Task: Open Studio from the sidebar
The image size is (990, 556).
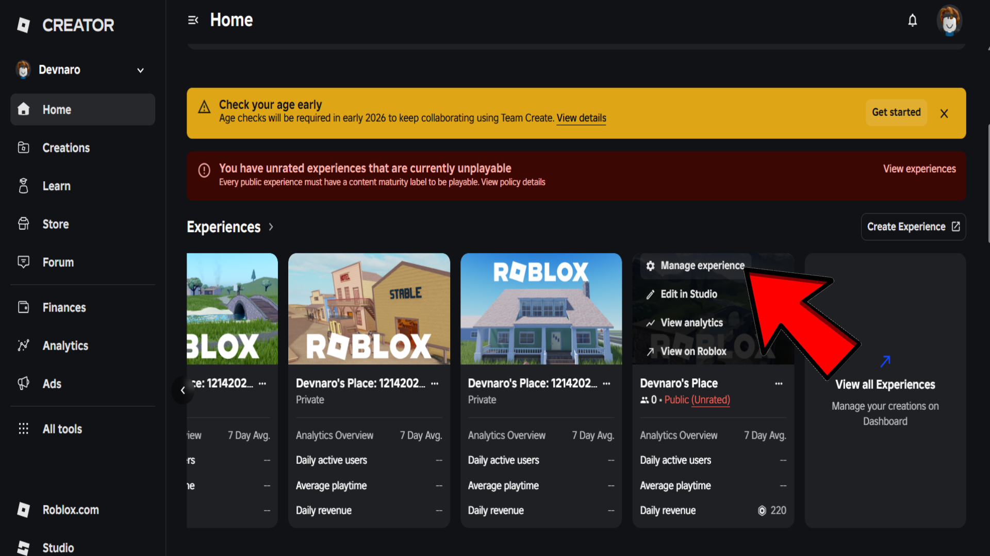Action: 57,547
